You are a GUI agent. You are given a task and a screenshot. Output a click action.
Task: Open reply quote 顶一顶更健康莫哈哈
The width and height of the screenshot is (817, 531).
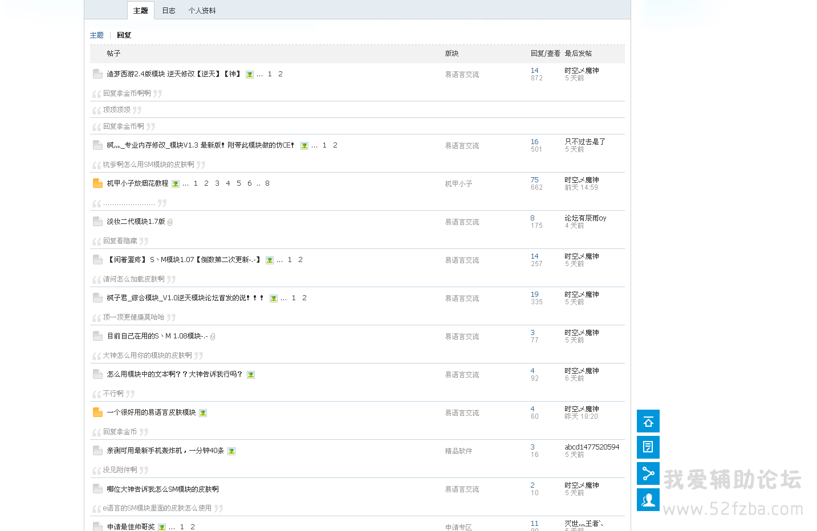pos(133,317)
